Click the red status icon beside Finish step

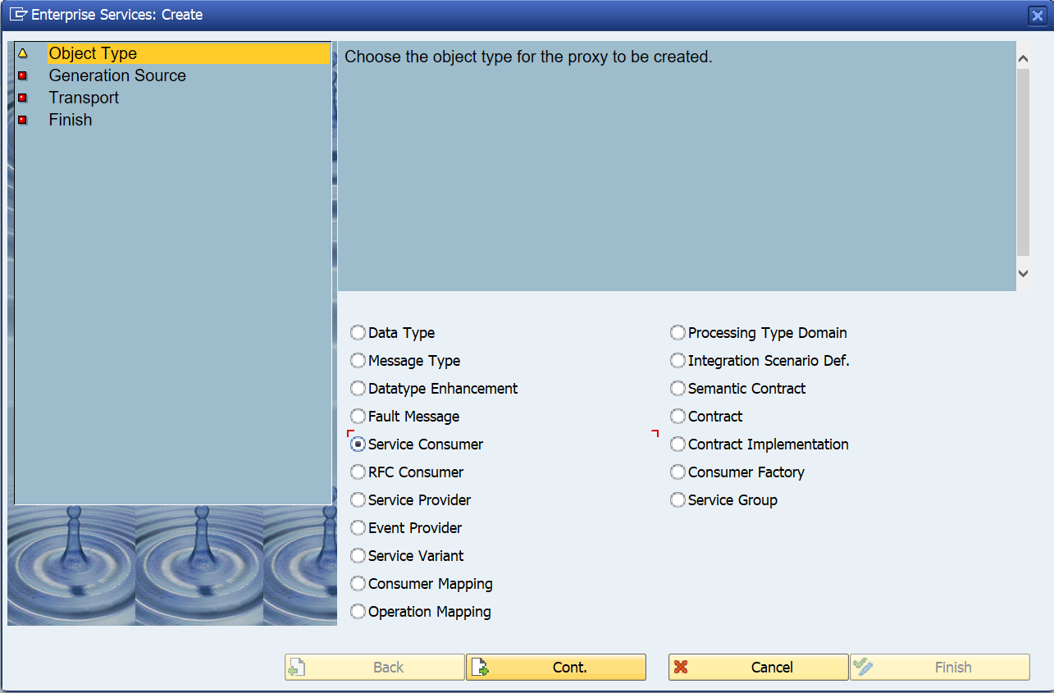(23, 120)
